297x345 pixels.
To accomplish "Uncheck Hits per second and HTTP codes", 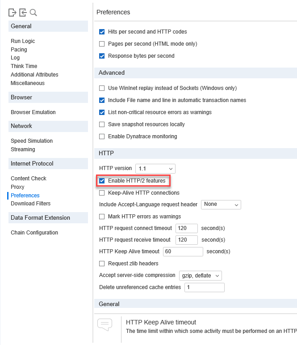I will point(102,32).
